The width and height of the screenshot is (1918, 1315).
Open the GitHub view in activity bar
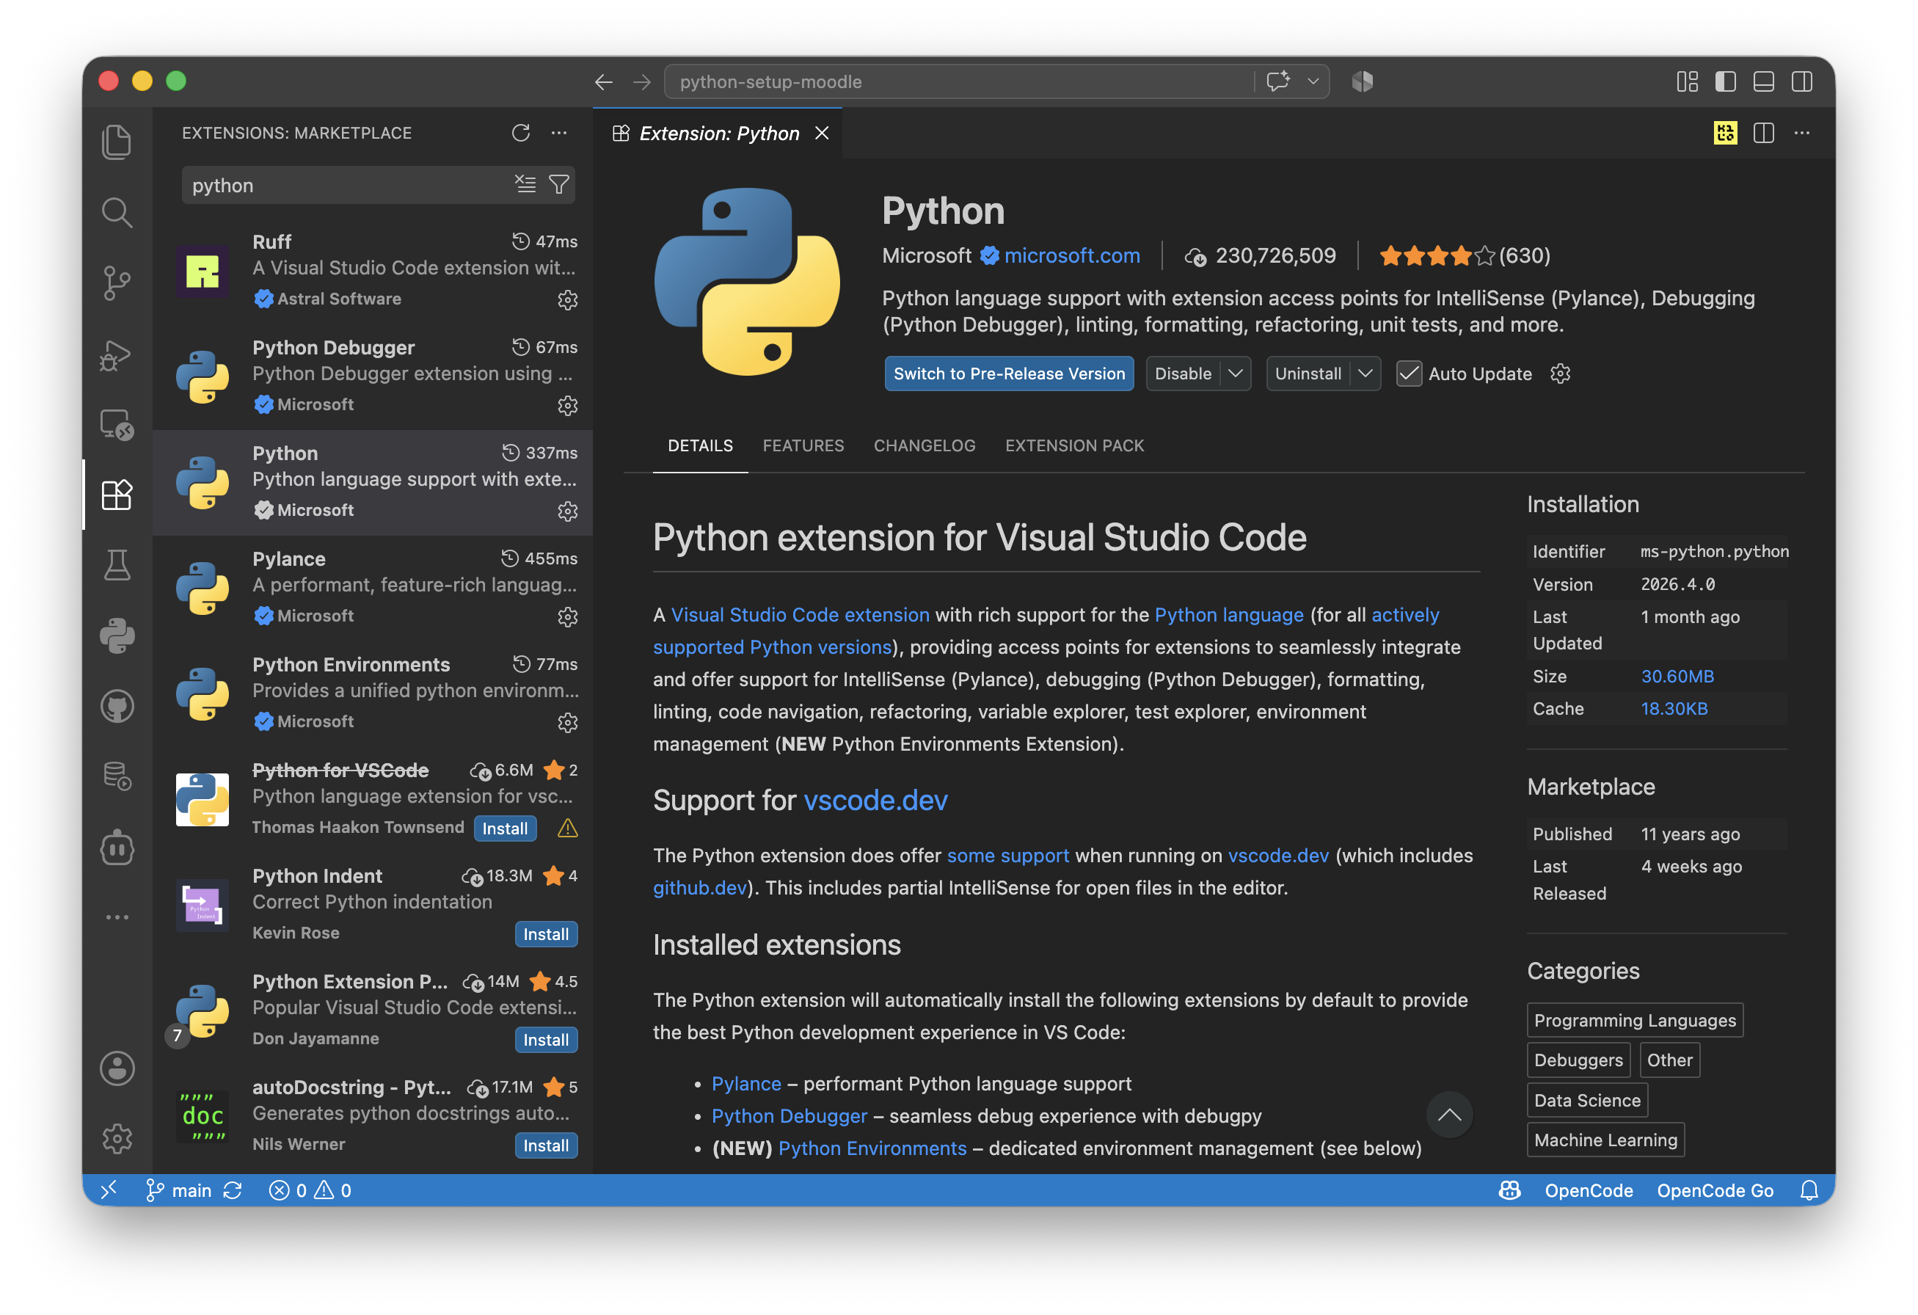click(117, 707)
